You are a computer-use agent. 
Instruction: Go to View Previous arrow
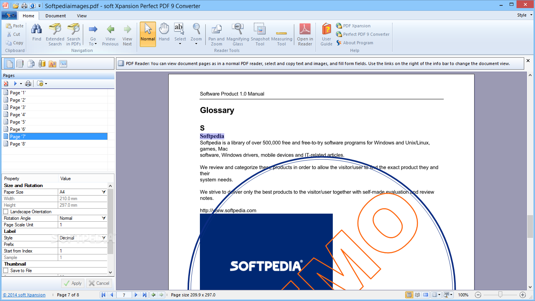click(110, 35)
